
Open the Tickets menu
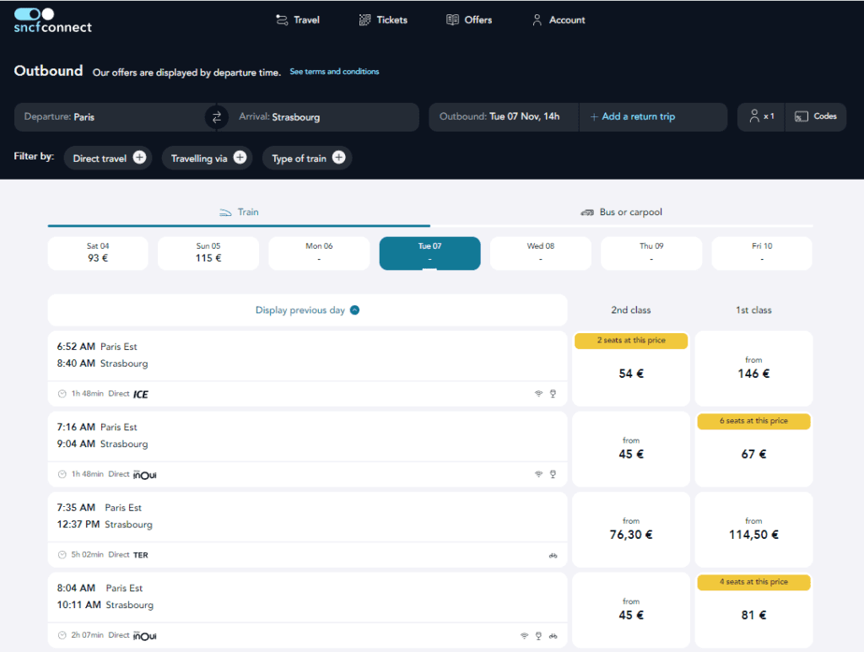click(x=383, y=20)
